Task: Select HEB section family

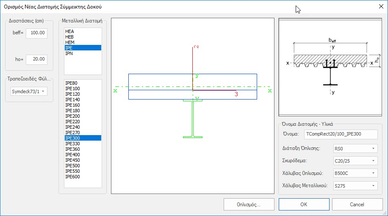Action: click(69, 37)
